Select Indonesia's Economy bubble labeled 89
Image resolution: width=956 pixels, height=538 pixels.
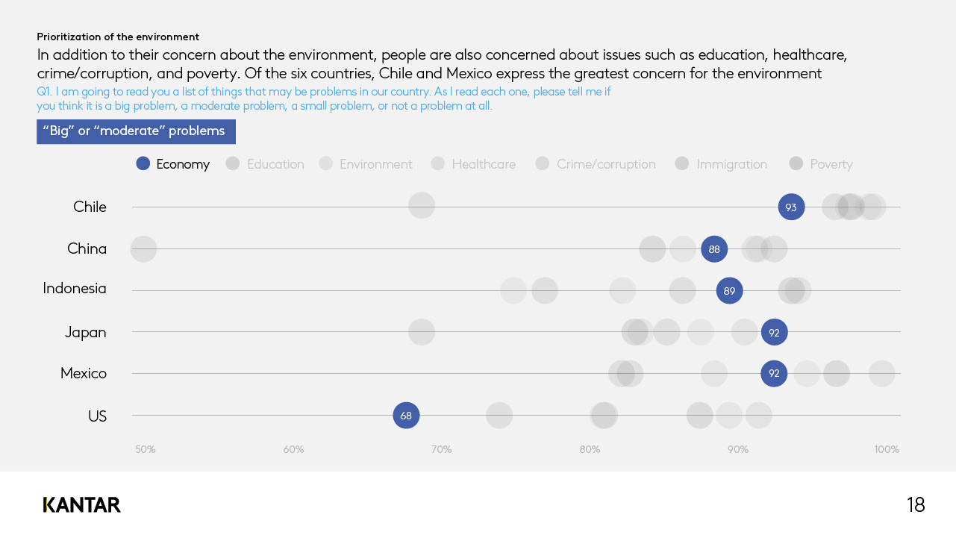729,291
